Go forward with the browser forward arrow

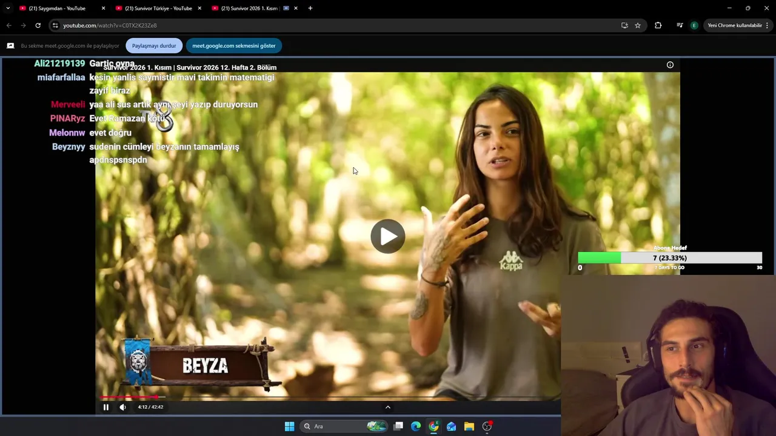click(x=23, y=25)
